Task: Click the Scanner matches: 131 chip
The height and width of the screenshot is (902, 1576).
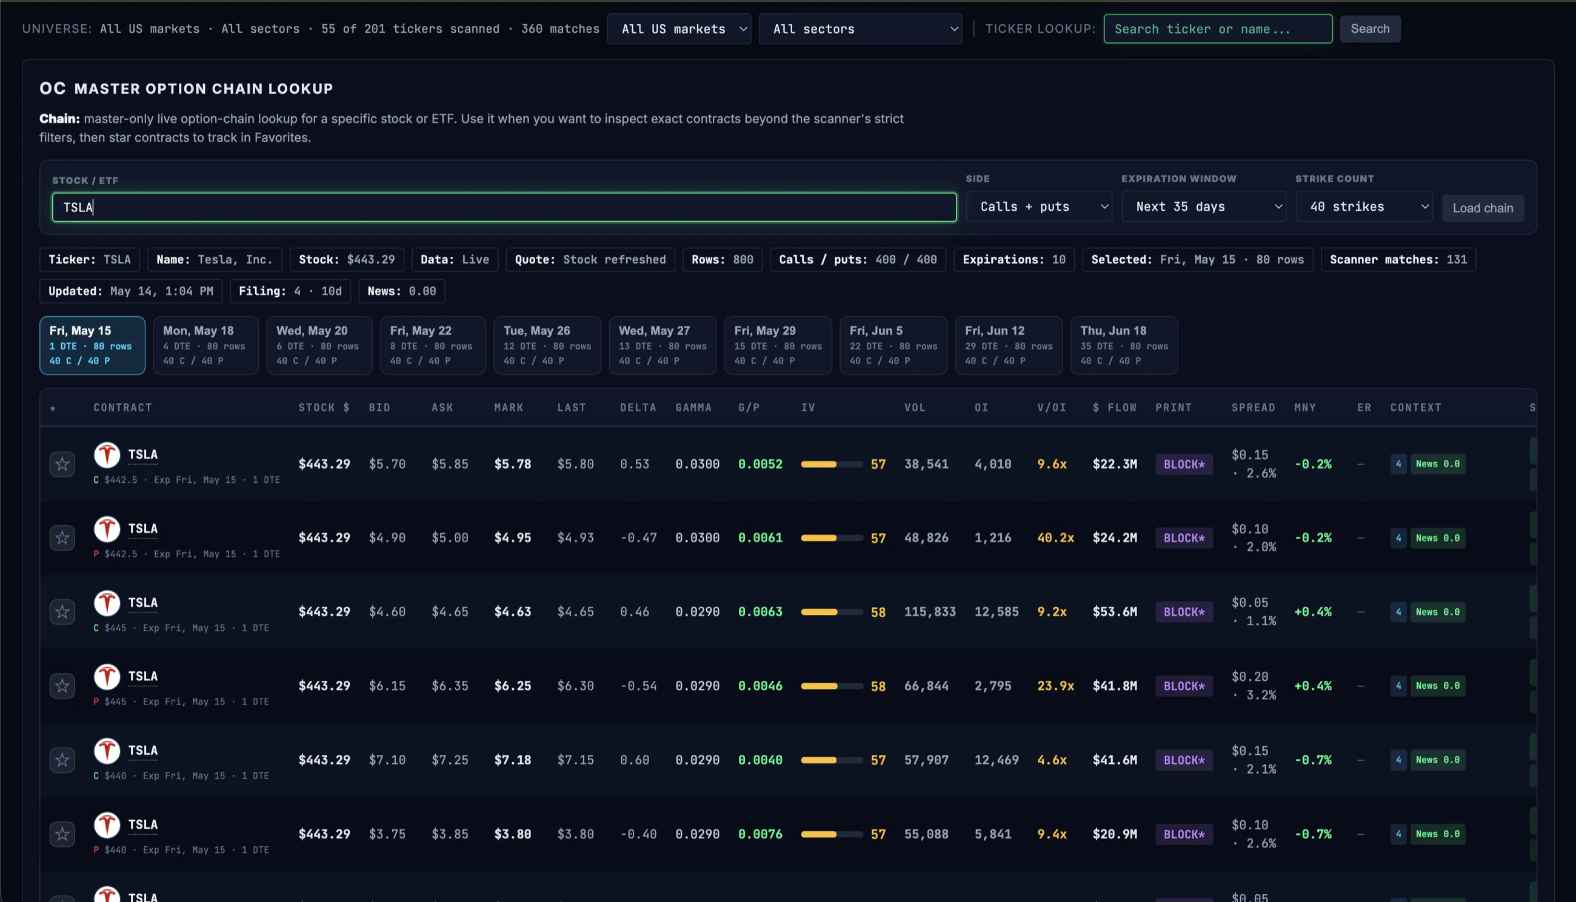Action: click(x=1398, y=259)
